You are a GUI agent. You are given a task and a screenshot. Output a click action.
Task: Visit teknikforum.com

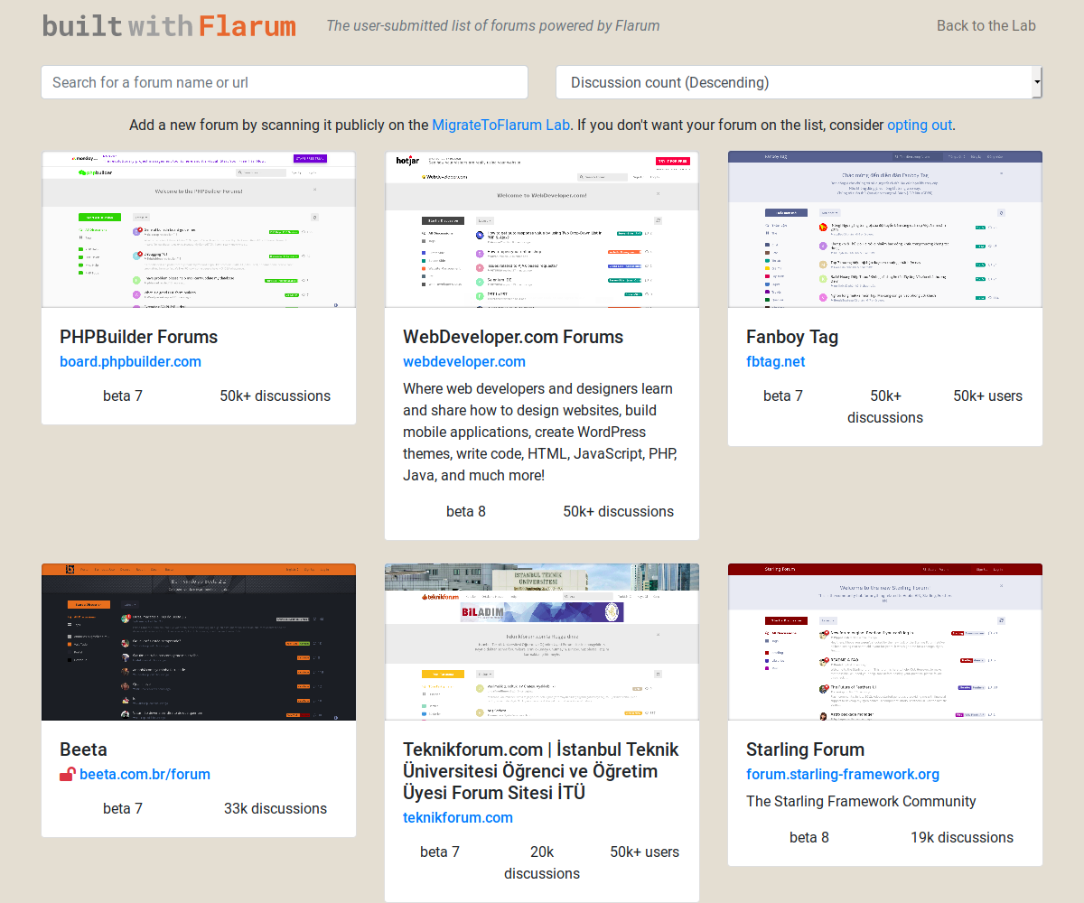[458, 818]
